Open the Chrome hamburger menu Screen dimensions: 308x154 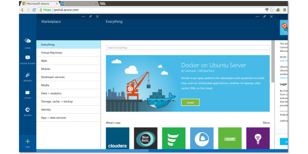click(x=285, y=10)
